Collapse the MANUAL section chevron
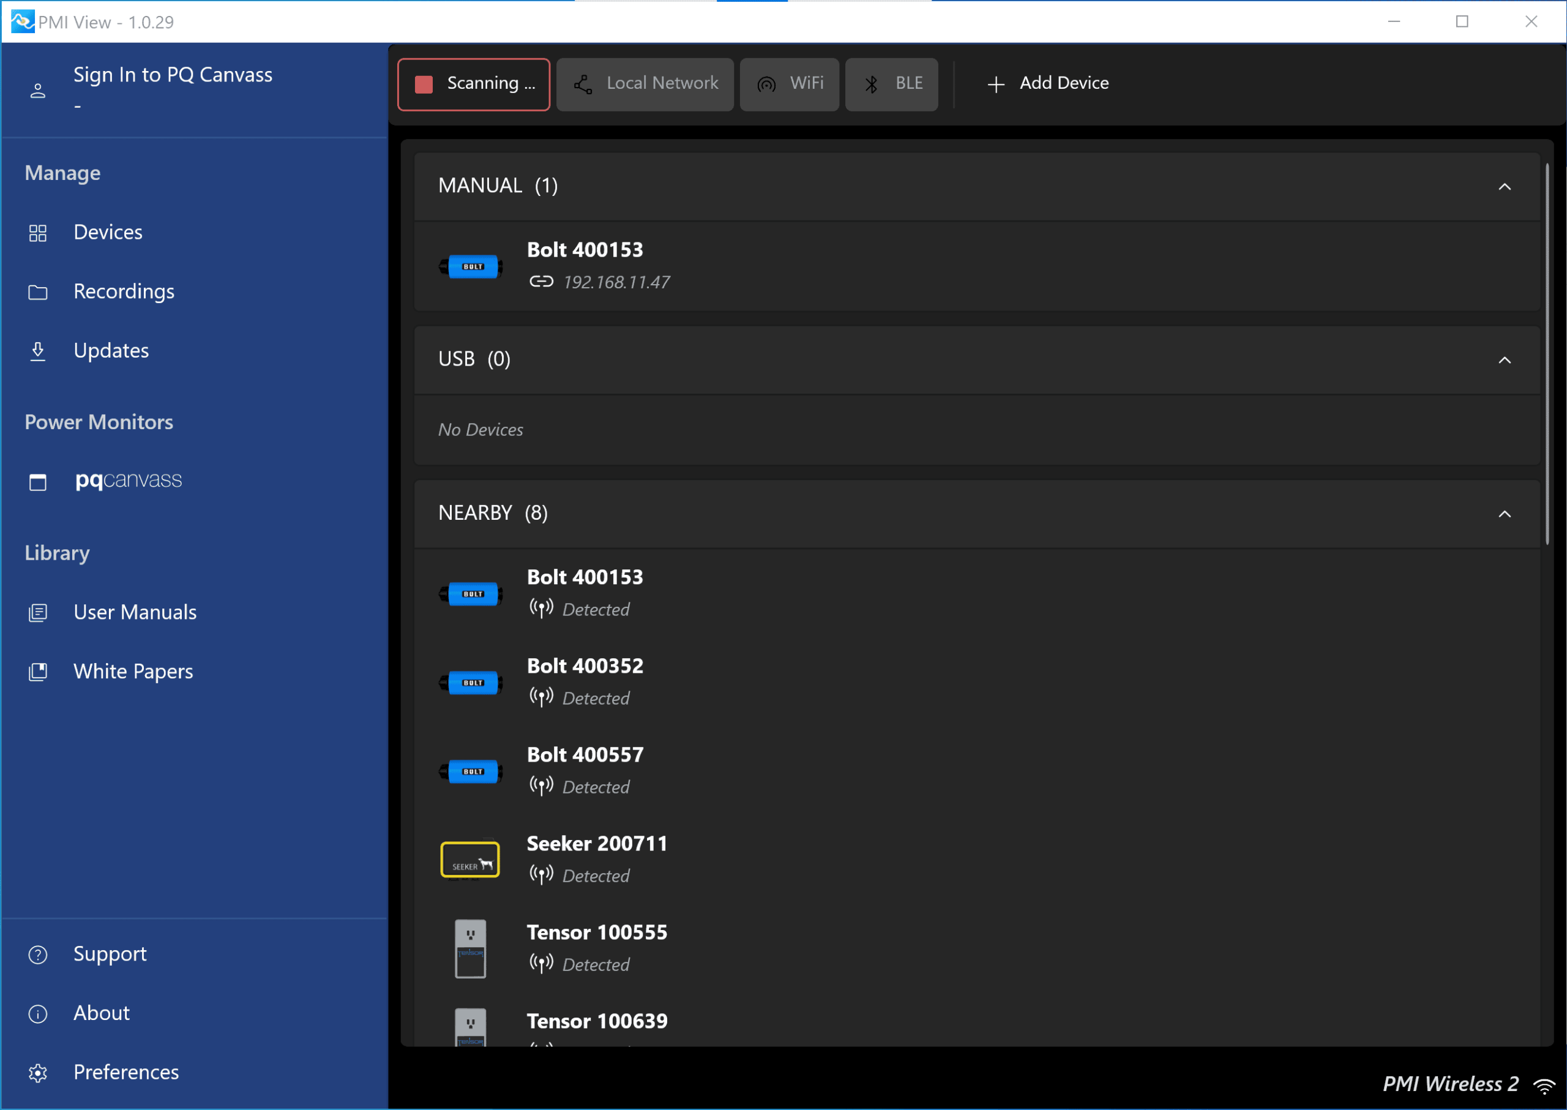The width and height of the screenshot is (1567, 1110). point(1504,187)
